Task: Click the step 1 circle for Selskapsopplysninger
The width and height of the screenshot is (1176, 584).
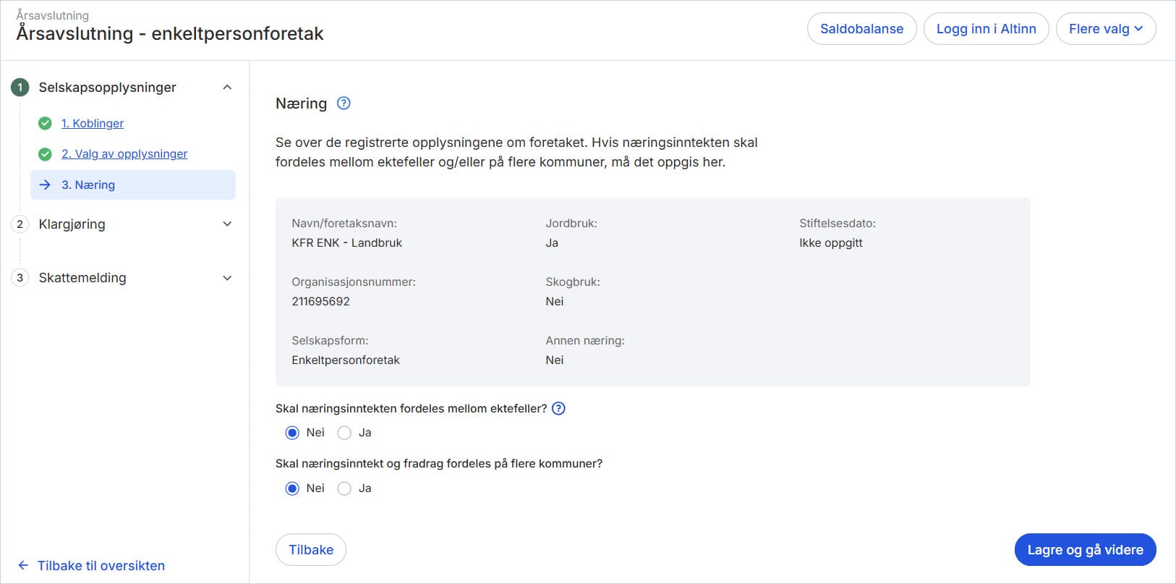Action: [x=20, y=87]
